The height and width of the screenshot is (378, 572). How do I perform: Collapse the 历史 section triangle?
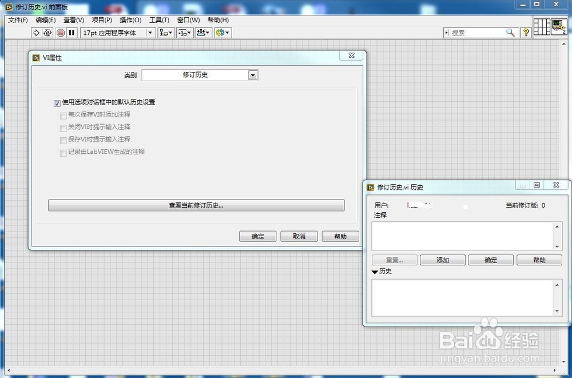point(375,272)
